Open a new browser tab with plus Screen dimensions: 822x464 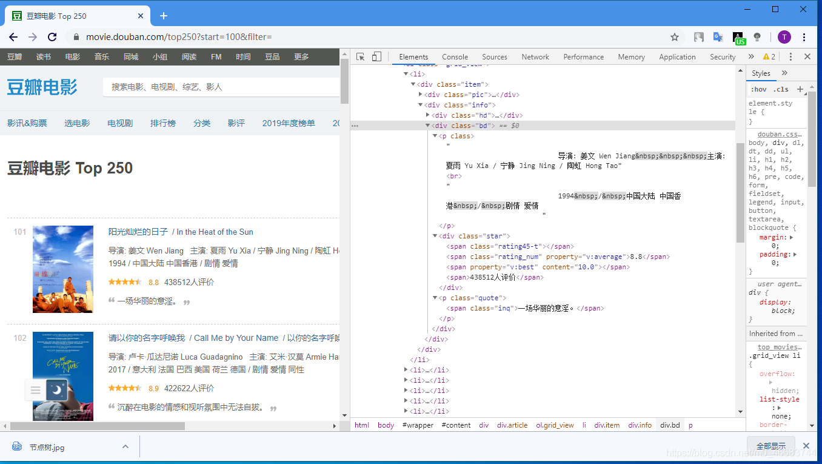(x=163, y=16)
